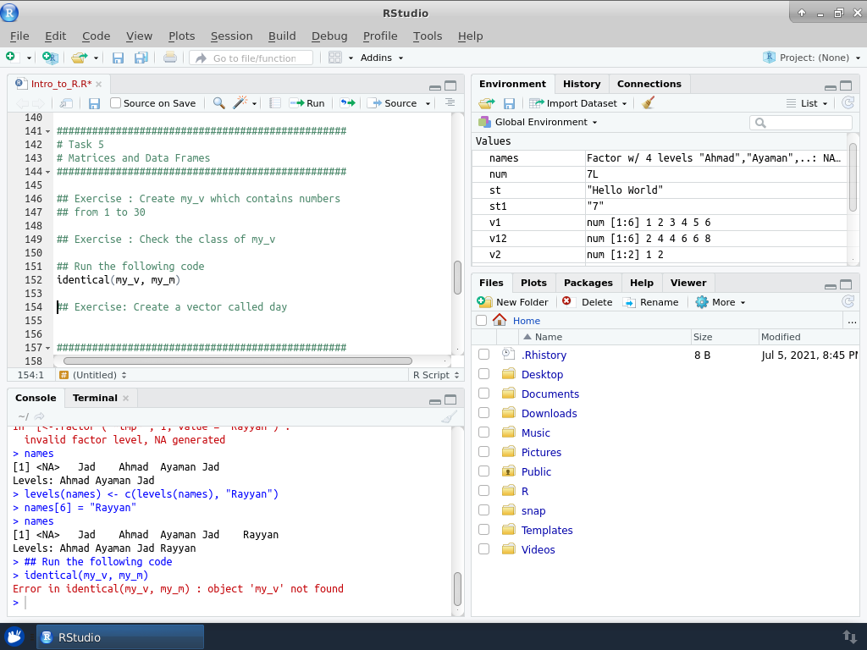
Task: Save the current document icon in editor
Action: [94, 103]
